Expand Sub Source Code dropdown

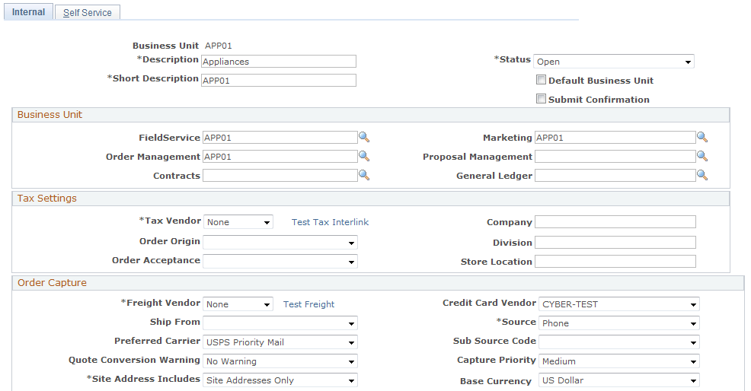tap(618, 342)
